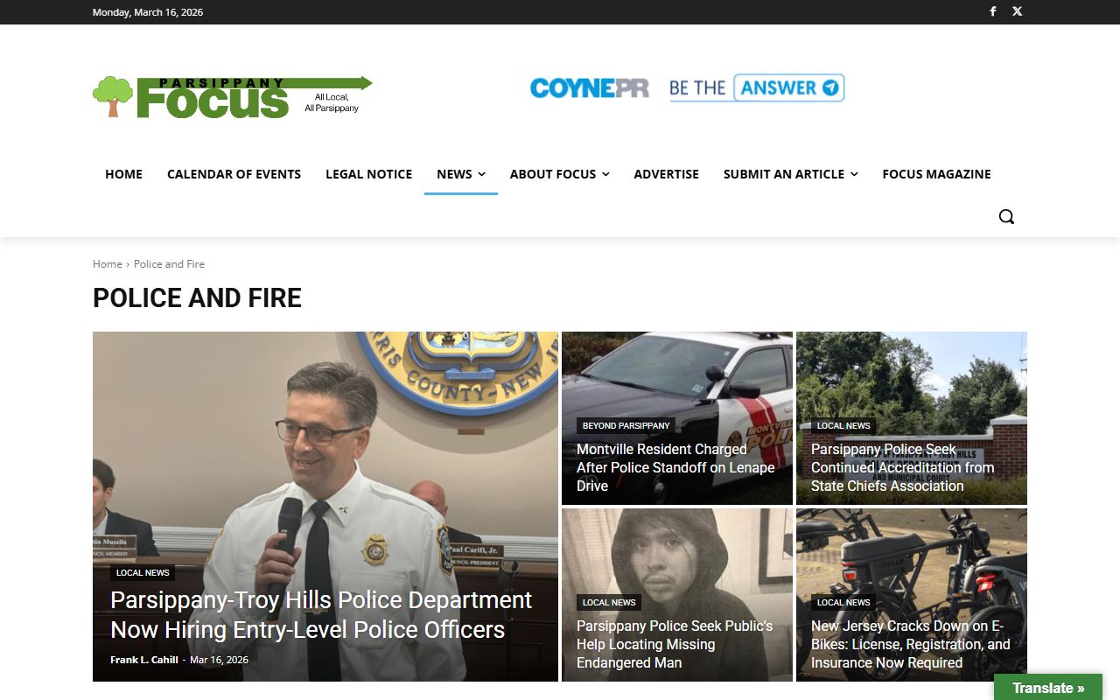Click the Home breadcrumb link

108,263
